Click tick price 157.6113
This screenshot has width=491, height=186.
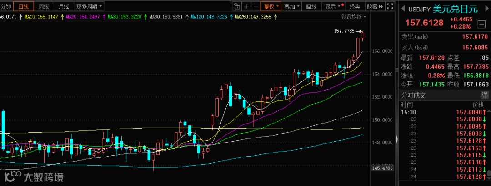469,170
